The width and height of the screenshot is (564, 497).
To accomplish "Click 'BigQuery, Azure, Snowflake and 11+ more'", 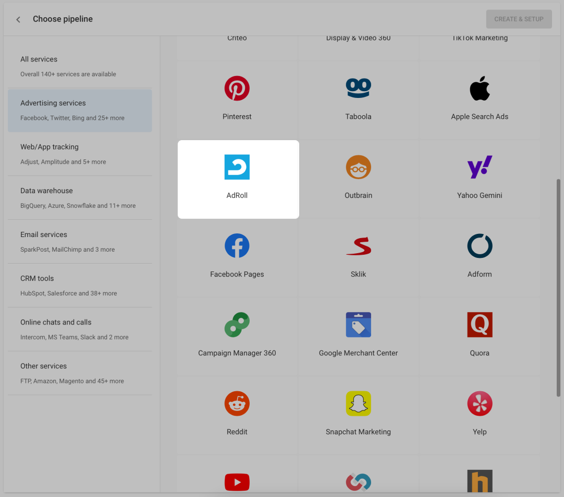I will (78, 206).
